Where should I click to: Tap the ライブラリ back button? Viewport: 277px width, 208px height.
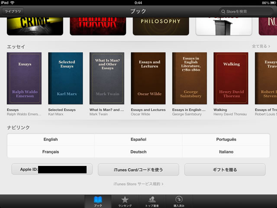tap(13, 11)
